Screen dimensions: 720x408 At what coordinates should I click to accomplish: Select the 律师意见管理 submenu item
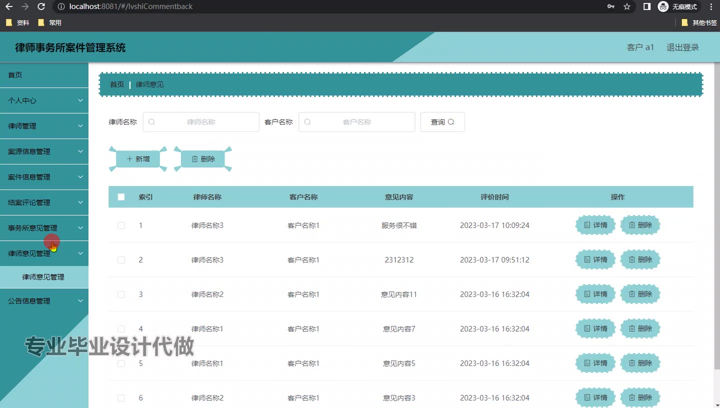point(43,277)
